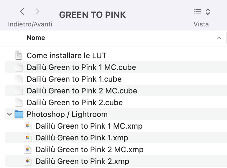Image resolution: width=227 pixels, height=168 pixels.
Task: Toggle sort order arrow in Nome column
Action: tap(219, 38)
